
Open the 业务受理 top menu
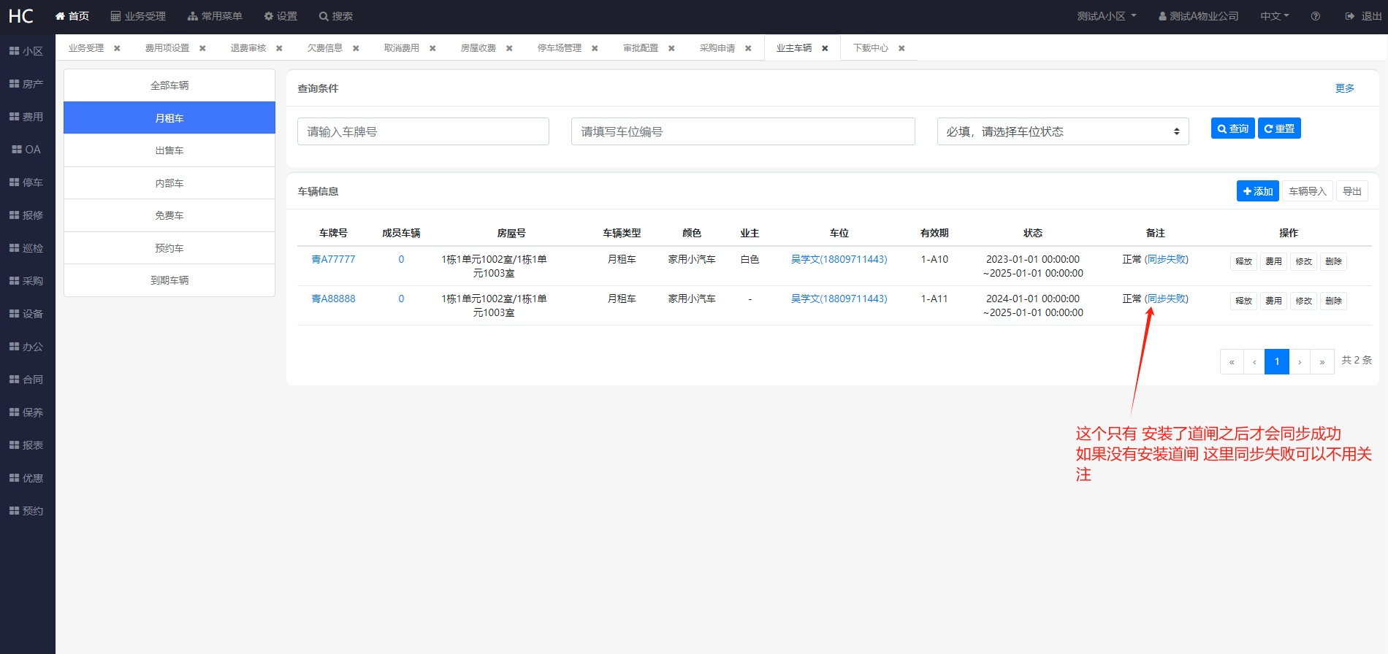click(x=138, y=16)
